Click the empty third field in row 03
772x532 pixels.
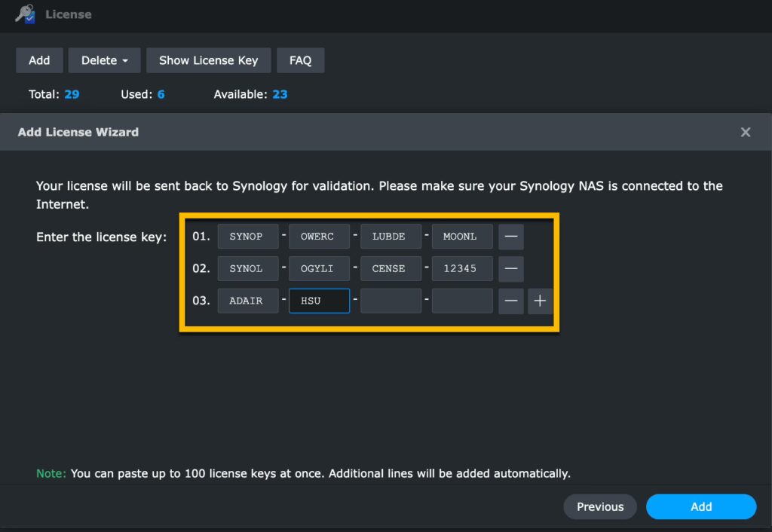click(x=391, y=301)
